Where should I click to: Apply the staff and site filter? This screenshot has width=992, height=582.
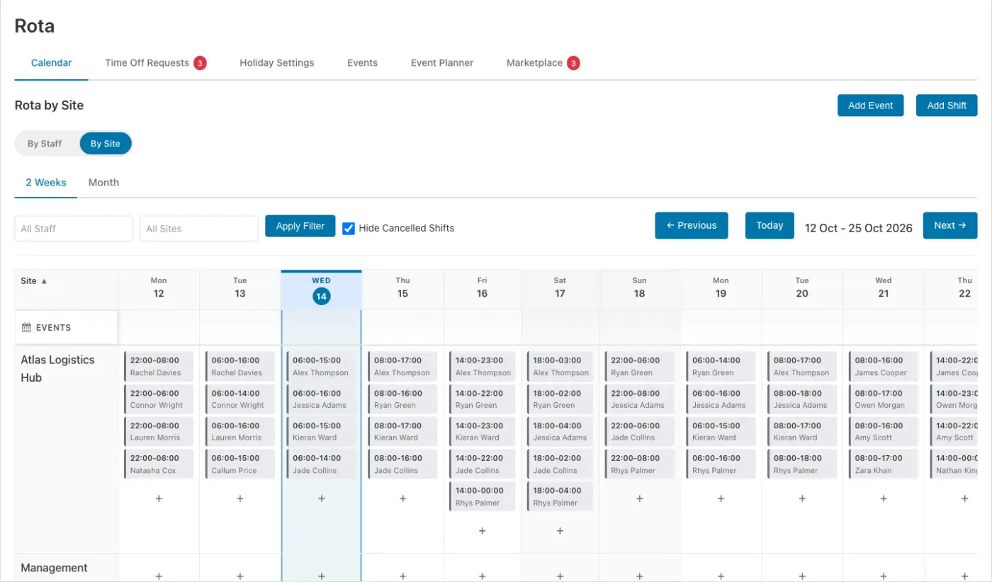click(x=300, y=226)
